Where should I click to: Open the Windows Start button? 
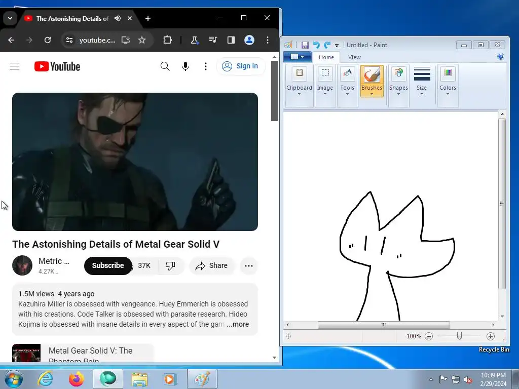tap(14, 379)
